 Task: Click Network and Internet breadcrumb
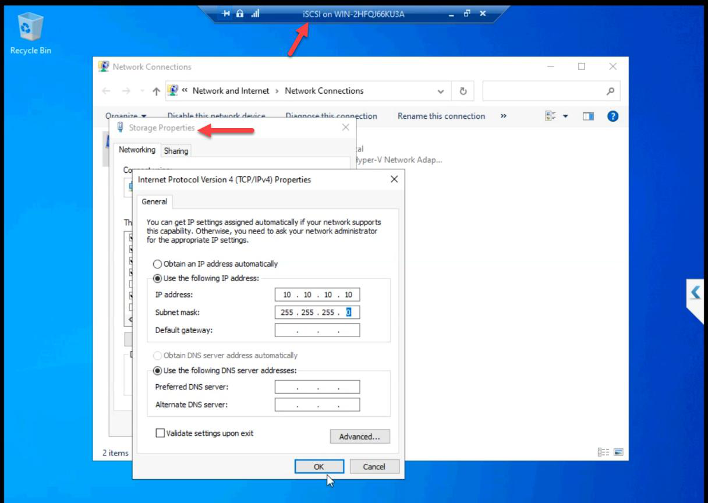231,91
